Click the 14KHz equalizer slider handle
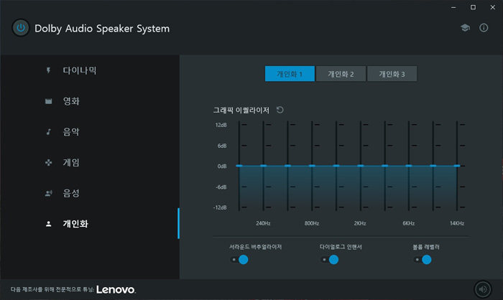This screenshot has width=503, height=300. pos(457,166)
